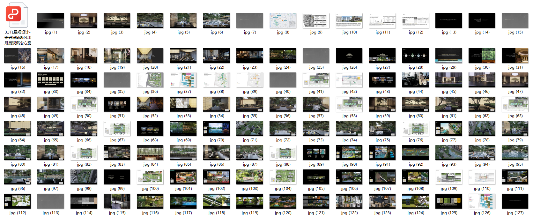Image resolution: width=533 pixels, height=217 pixels.
Task: Choose thumbnail jpg (63)
Action: (515, 104)
